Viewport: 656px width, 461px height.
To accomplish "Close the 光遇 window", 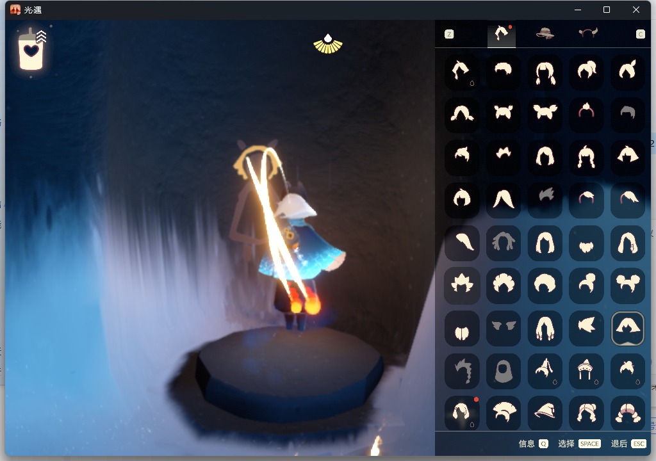I will (x=636, y=10).
